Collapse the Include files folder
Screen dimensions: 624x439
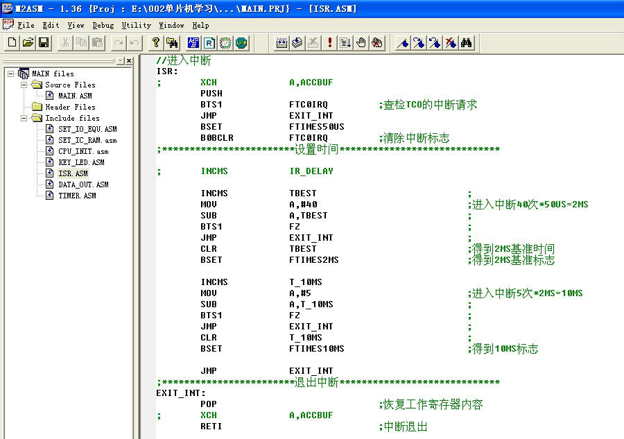click(23, 118)
